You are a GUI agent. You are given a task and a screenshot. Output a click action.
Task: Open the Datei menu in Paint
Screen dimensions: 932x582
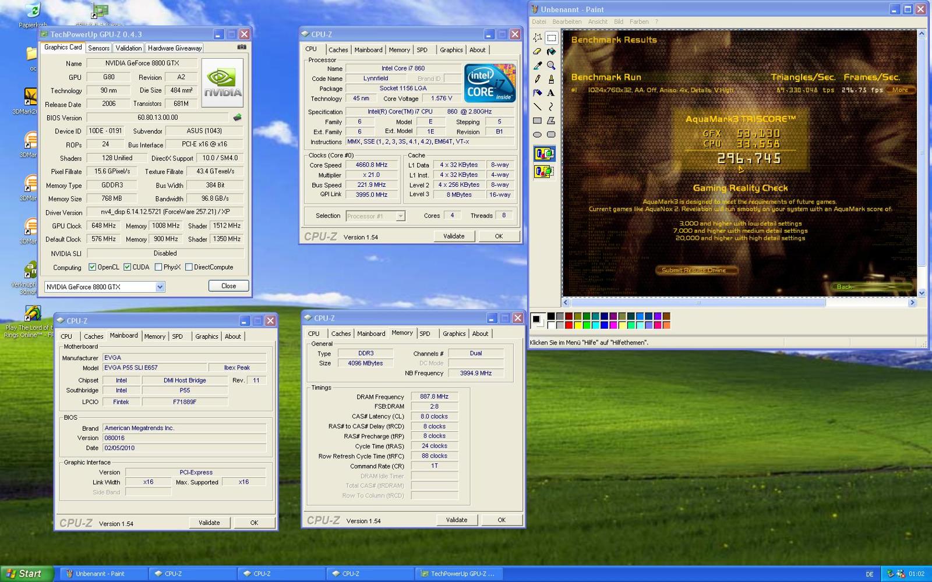click(x=539, y=22)
